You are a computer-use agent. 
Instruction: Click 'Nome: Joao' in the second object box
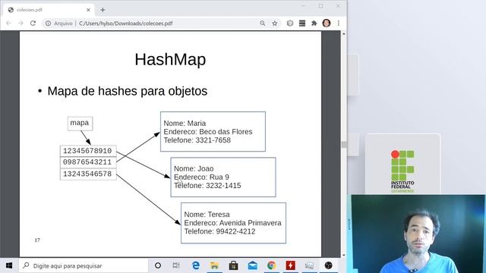194,168
